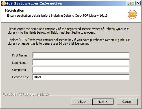Proceed with the Next button
This screenshot has width=142, height=109.
[103, 102]
